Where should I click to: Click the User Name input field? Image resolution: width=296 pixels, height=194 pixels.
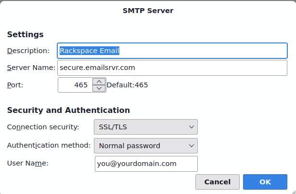point(146,164)
